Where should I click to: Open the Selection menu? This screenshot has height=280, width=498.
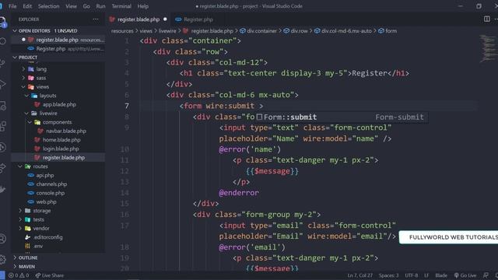click(48, 6)
